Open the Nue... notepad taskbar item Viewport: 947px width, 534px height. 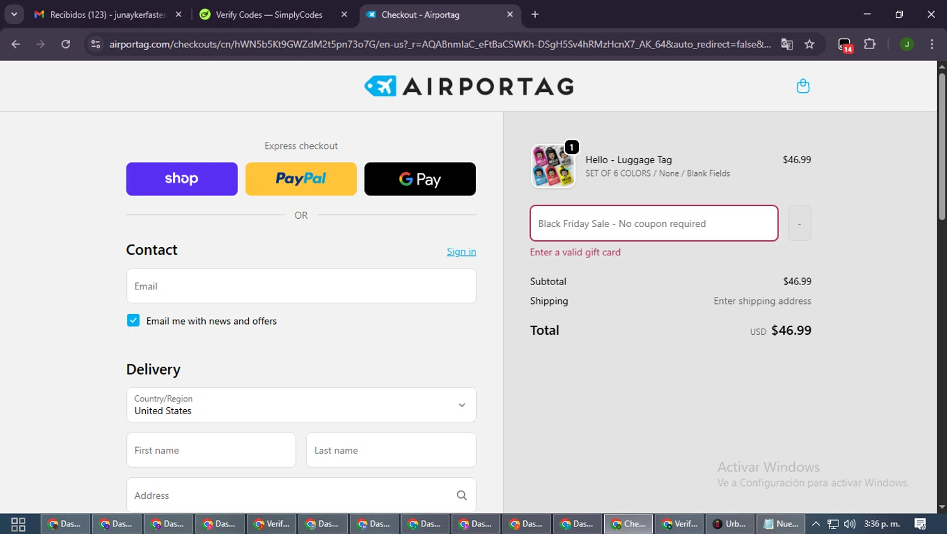tap(781, 524)
